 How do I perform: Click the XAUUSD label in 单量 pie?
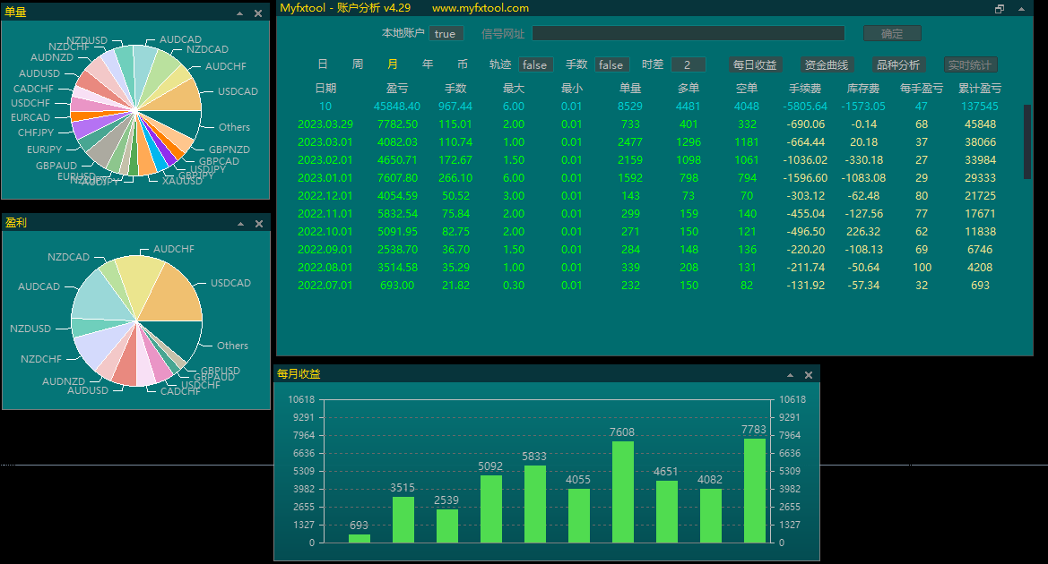[x=182, y=181]
